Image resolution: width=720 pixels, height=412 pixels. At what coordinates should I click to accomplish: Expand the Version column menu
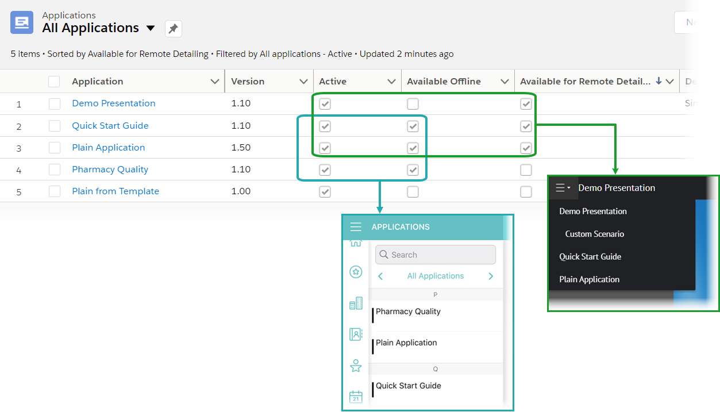[303, 82]
